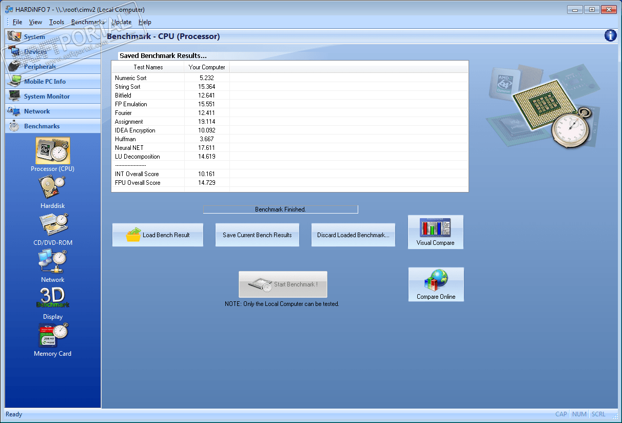
Task: Click the System section icon
Action: (x=15, y=36)
